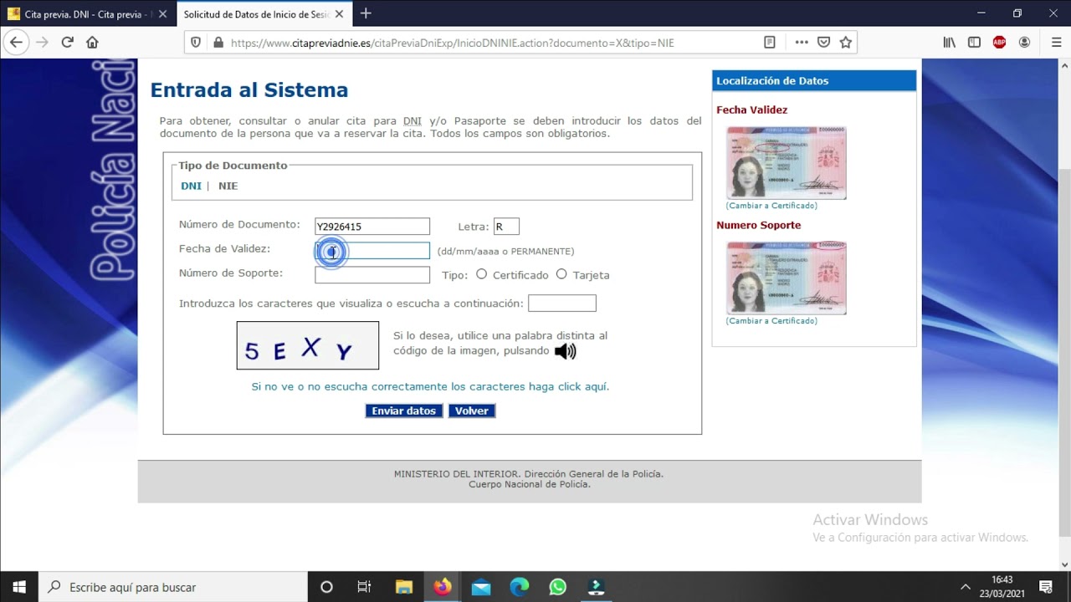The width and height of the screenshot is (1071, 602).
Task: Click the Numero Soporte card thumbnail
Action: 787,278
